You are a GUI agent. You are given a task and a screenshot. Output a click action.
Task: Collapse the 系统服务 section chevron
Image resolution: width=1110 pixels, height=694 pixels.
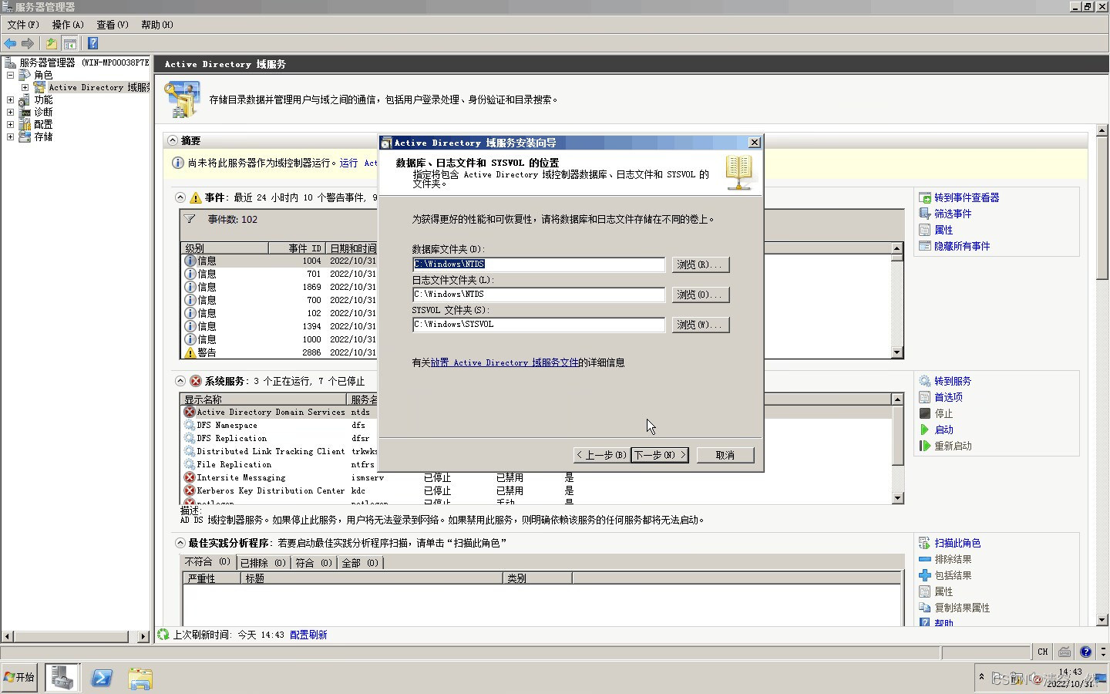click(x=180, y=381)
